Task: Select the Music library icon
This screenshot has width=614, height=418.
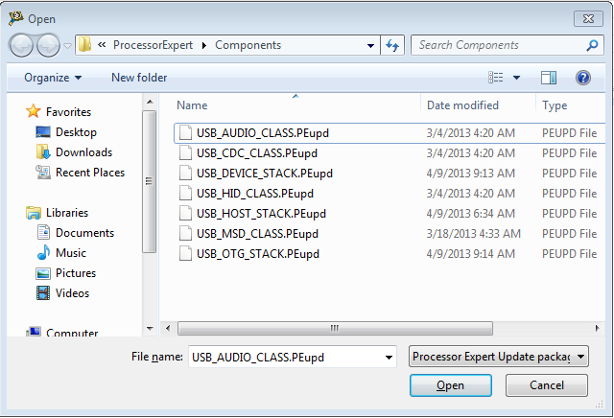Action: [x=43, y=253]
